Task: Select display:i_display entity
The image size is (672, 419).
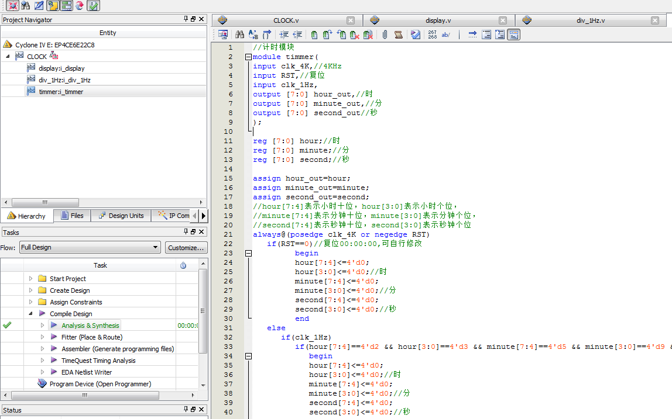Action: tap(61, 68)
